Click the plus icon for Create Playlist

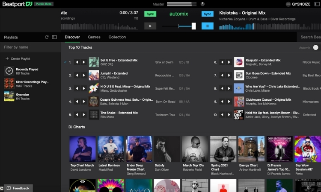pyautogui.click(x=7, y=58)
